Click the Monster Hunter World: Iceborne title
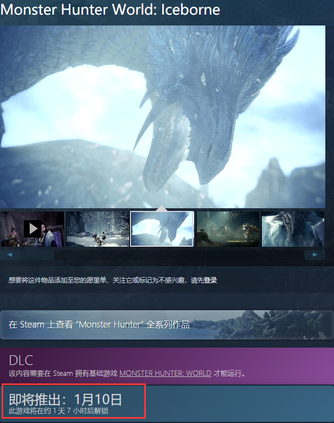The width and height of the screenshot is (334, 423). (110, 10)
